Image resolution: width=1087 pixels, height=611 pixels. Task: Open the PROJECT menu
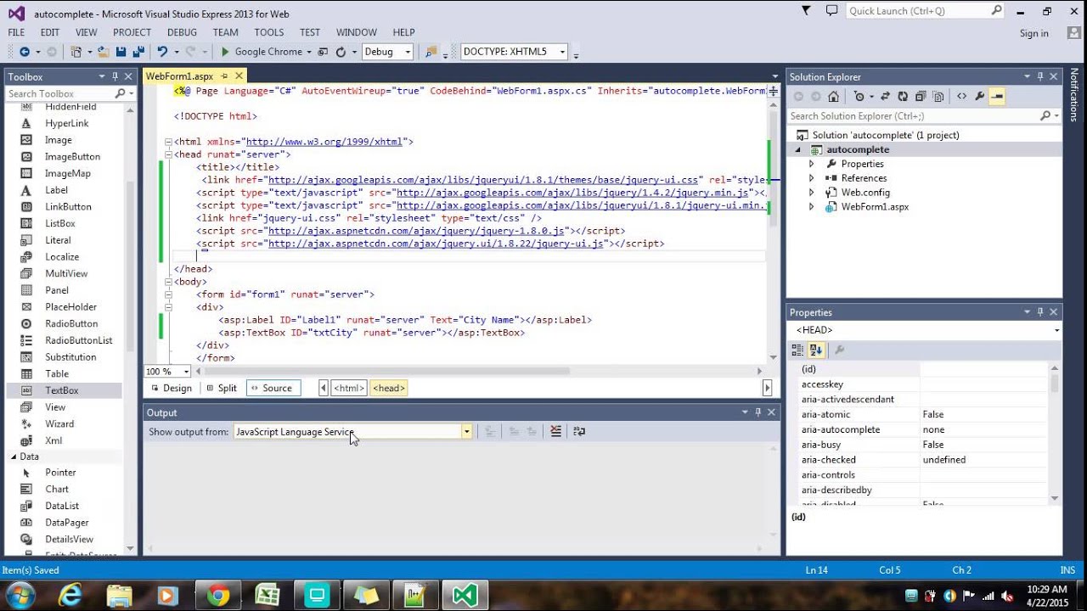[132, 32]
